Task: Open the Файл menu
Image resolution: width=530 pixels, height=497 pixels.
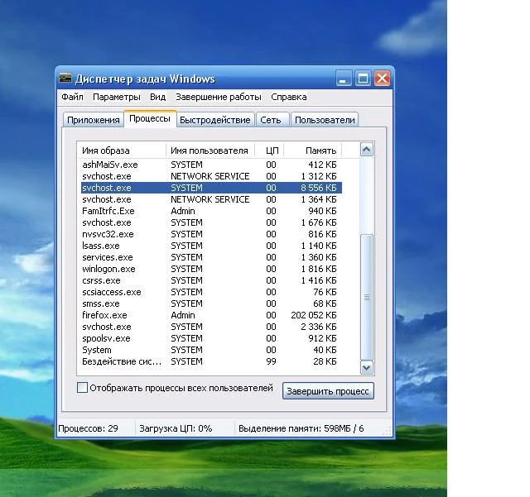Action: [72, 97]
